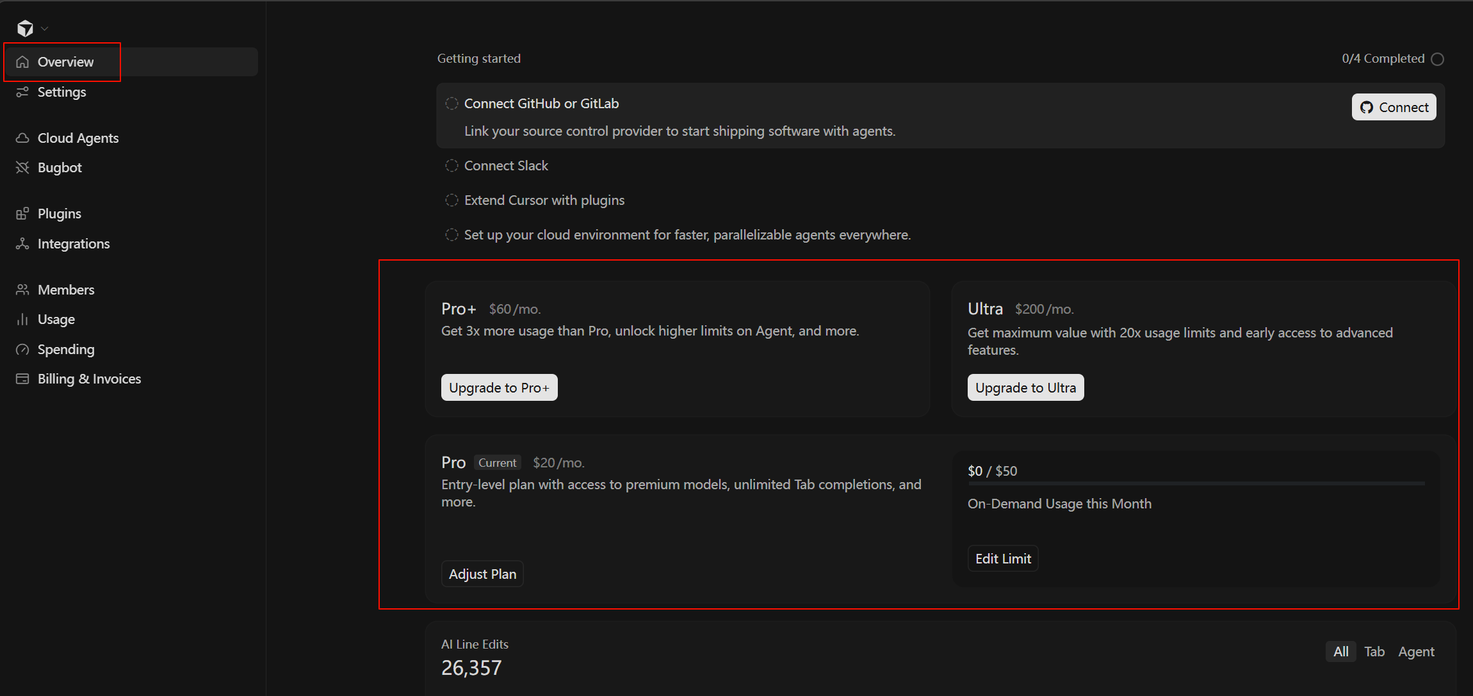1473x696 pixels.
Task: Click the Current badge next to Pro
Action: (497, 463)
